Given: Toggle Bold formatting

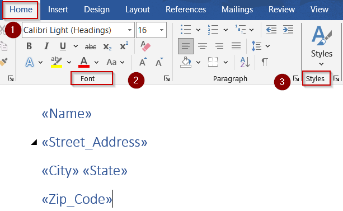Looking at the screenshot, I should (29, 46).
